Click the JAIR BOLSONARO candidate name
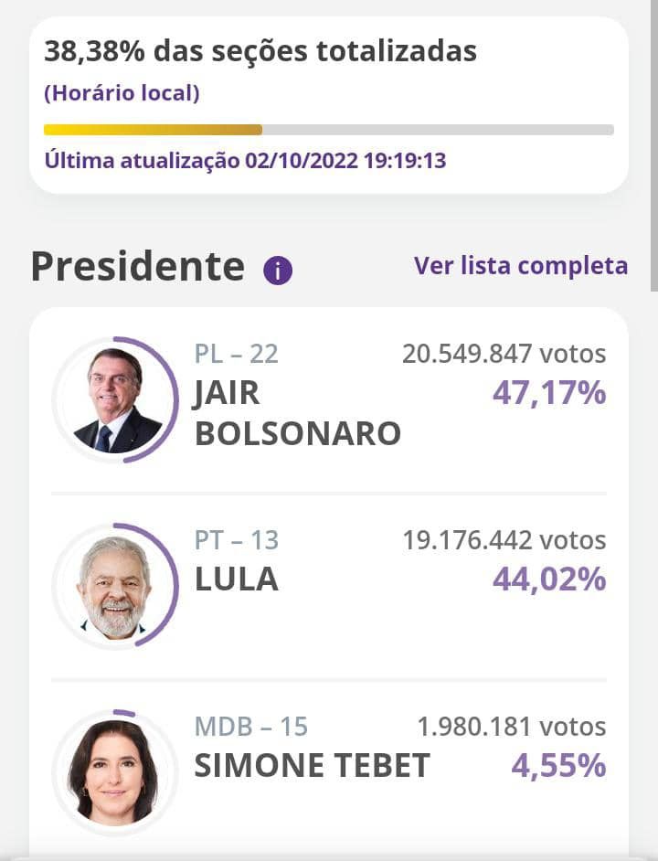658x861 pixels. pyautogui.click(x=298, y=413)
